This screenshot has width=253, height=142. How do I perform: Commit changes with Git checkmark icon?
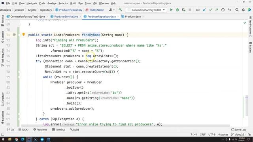pyautogui.click(x=211, y=10)
